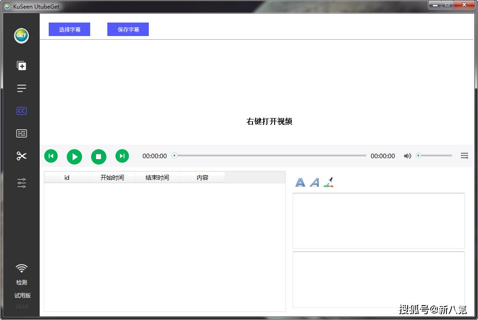
Task: Click the 选择字幕 button
Action: [x=69, y=29]
